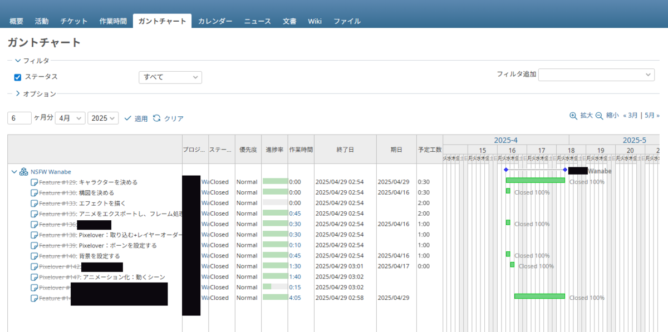This screenshot has width=668, height=332.
Task: Collapse the フィルタ section
Action: (x=32, y=61)
